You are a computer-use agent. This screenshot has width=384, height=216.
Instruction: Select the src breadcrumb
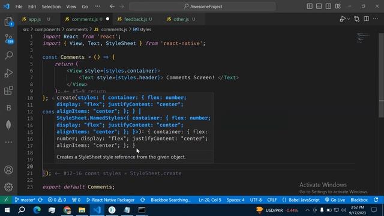pos(26,29)
